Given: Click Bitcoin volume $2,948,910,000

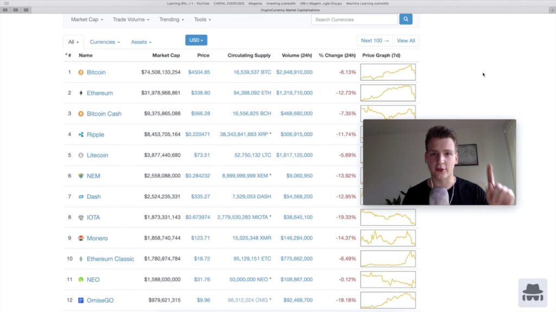Looking at the screenshot, I should click(294, 72).
